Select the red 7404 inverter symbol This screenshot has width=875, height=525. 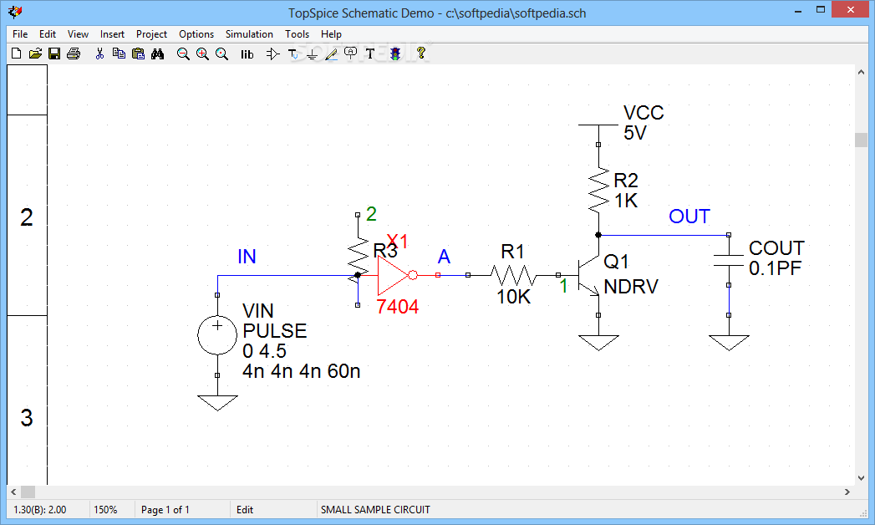pos(397,275)
